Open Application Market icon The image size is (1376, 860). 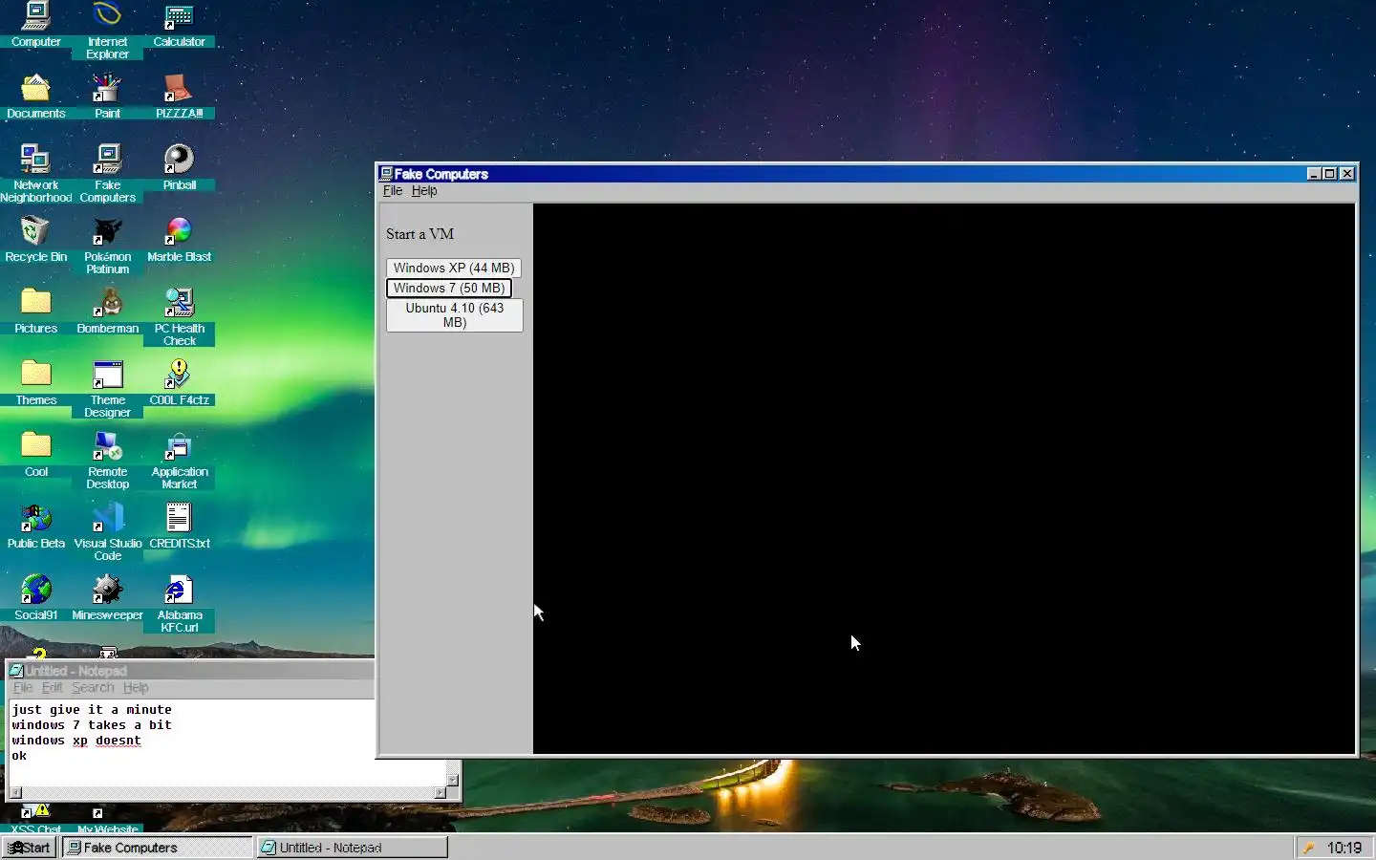pos(179,460)
